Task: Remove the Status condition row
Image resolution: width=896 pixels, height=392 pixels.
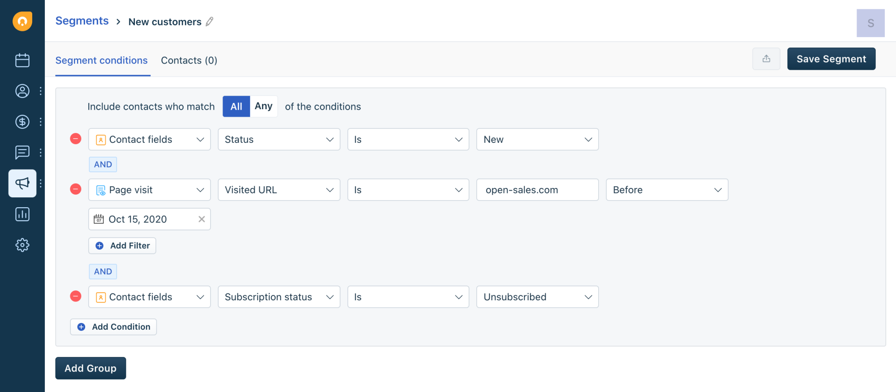Action: click(x=76, y=139)
